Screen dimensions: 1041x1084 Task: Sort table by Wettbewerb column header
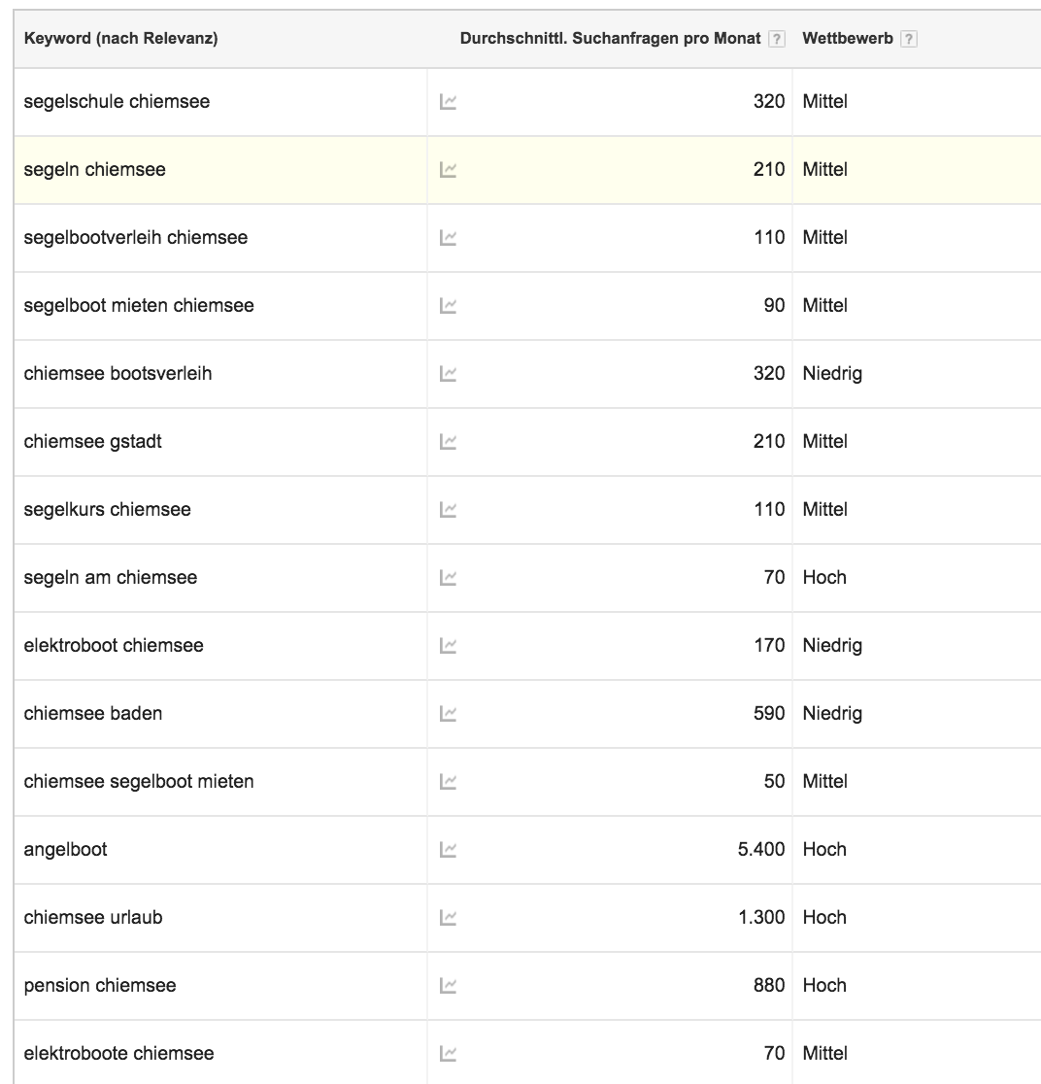coord(847,39)
